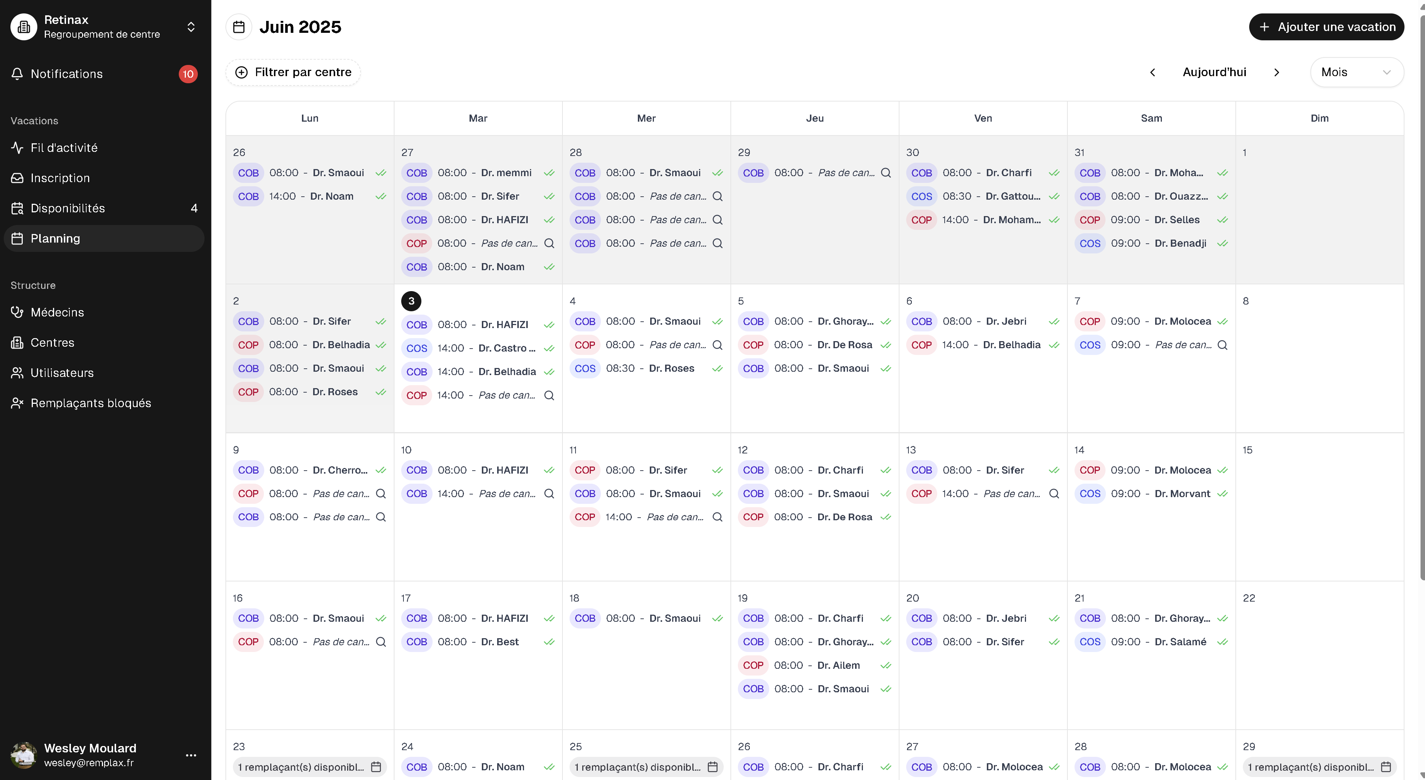Open the Médecins page
The width and height of the screenshot is (1425, 780).
click(104, 312)
